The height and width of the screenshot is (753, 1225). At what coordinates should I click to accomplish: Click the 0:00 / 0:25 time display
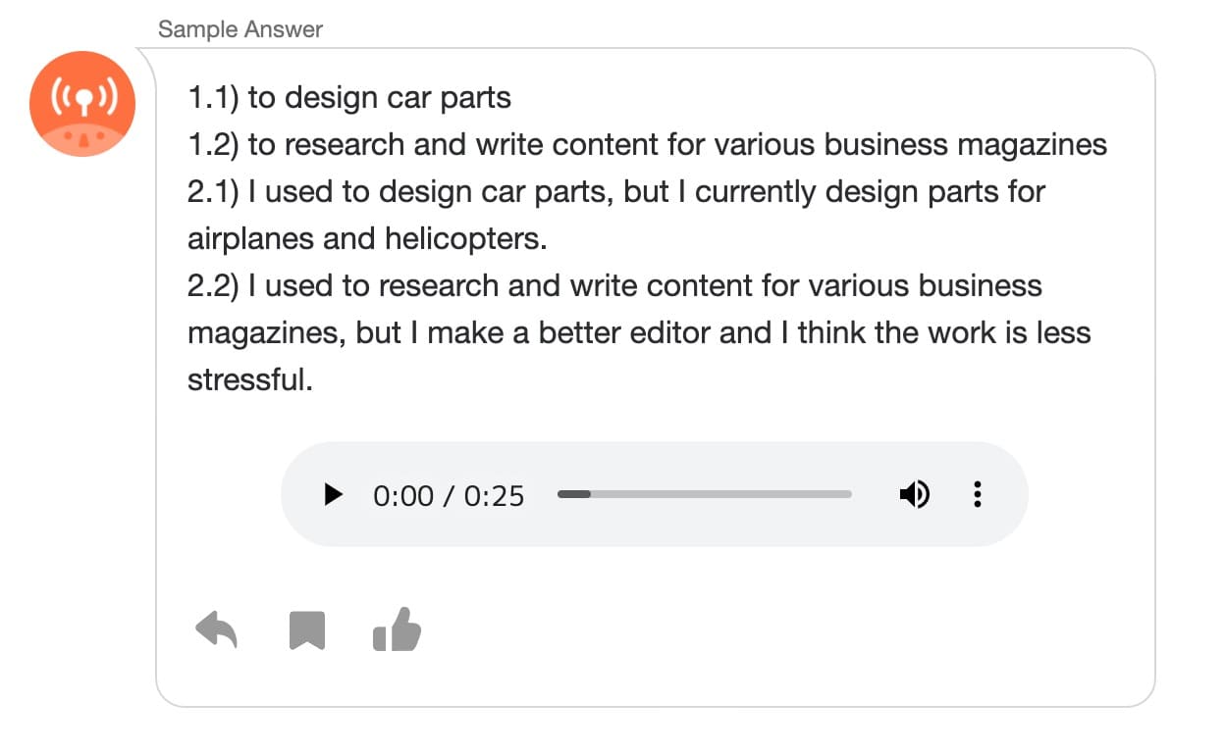coord(449,496)
